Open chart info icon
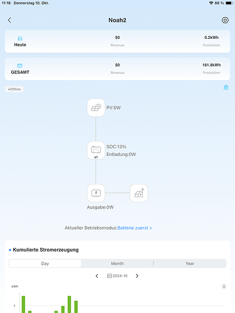The height and width of the screenshot is (313, 235). tap(224, 286)
